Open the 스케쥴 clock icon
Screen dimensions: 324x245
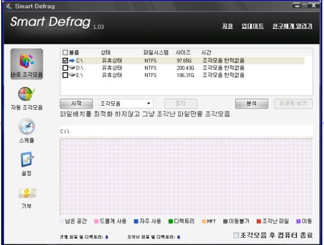pyautogui.click(x=26, y=127)
